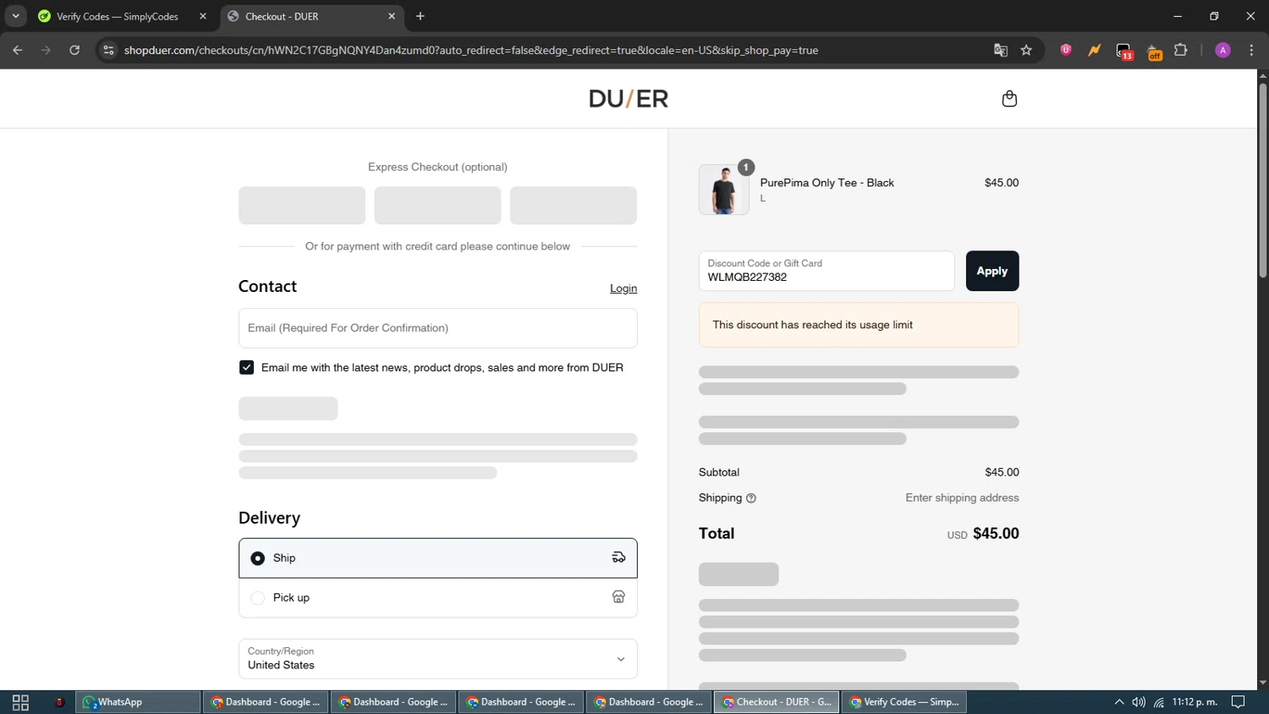The height and width of the screenshot is (714, 1269).
Task: Click the taskbar clock 11:12 p. m.
Action: pyautogui.click(x=1195, y=702)
